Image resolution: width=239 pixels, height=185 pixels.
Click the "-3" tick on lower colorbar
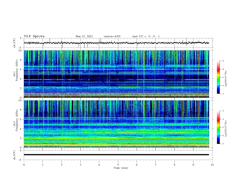pos(222,111)
